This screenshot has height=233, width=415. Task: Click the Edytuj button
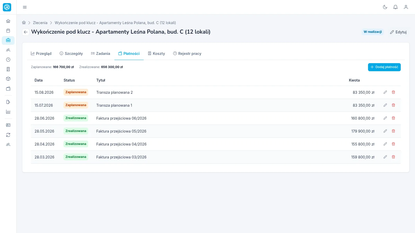coord(398,32)
